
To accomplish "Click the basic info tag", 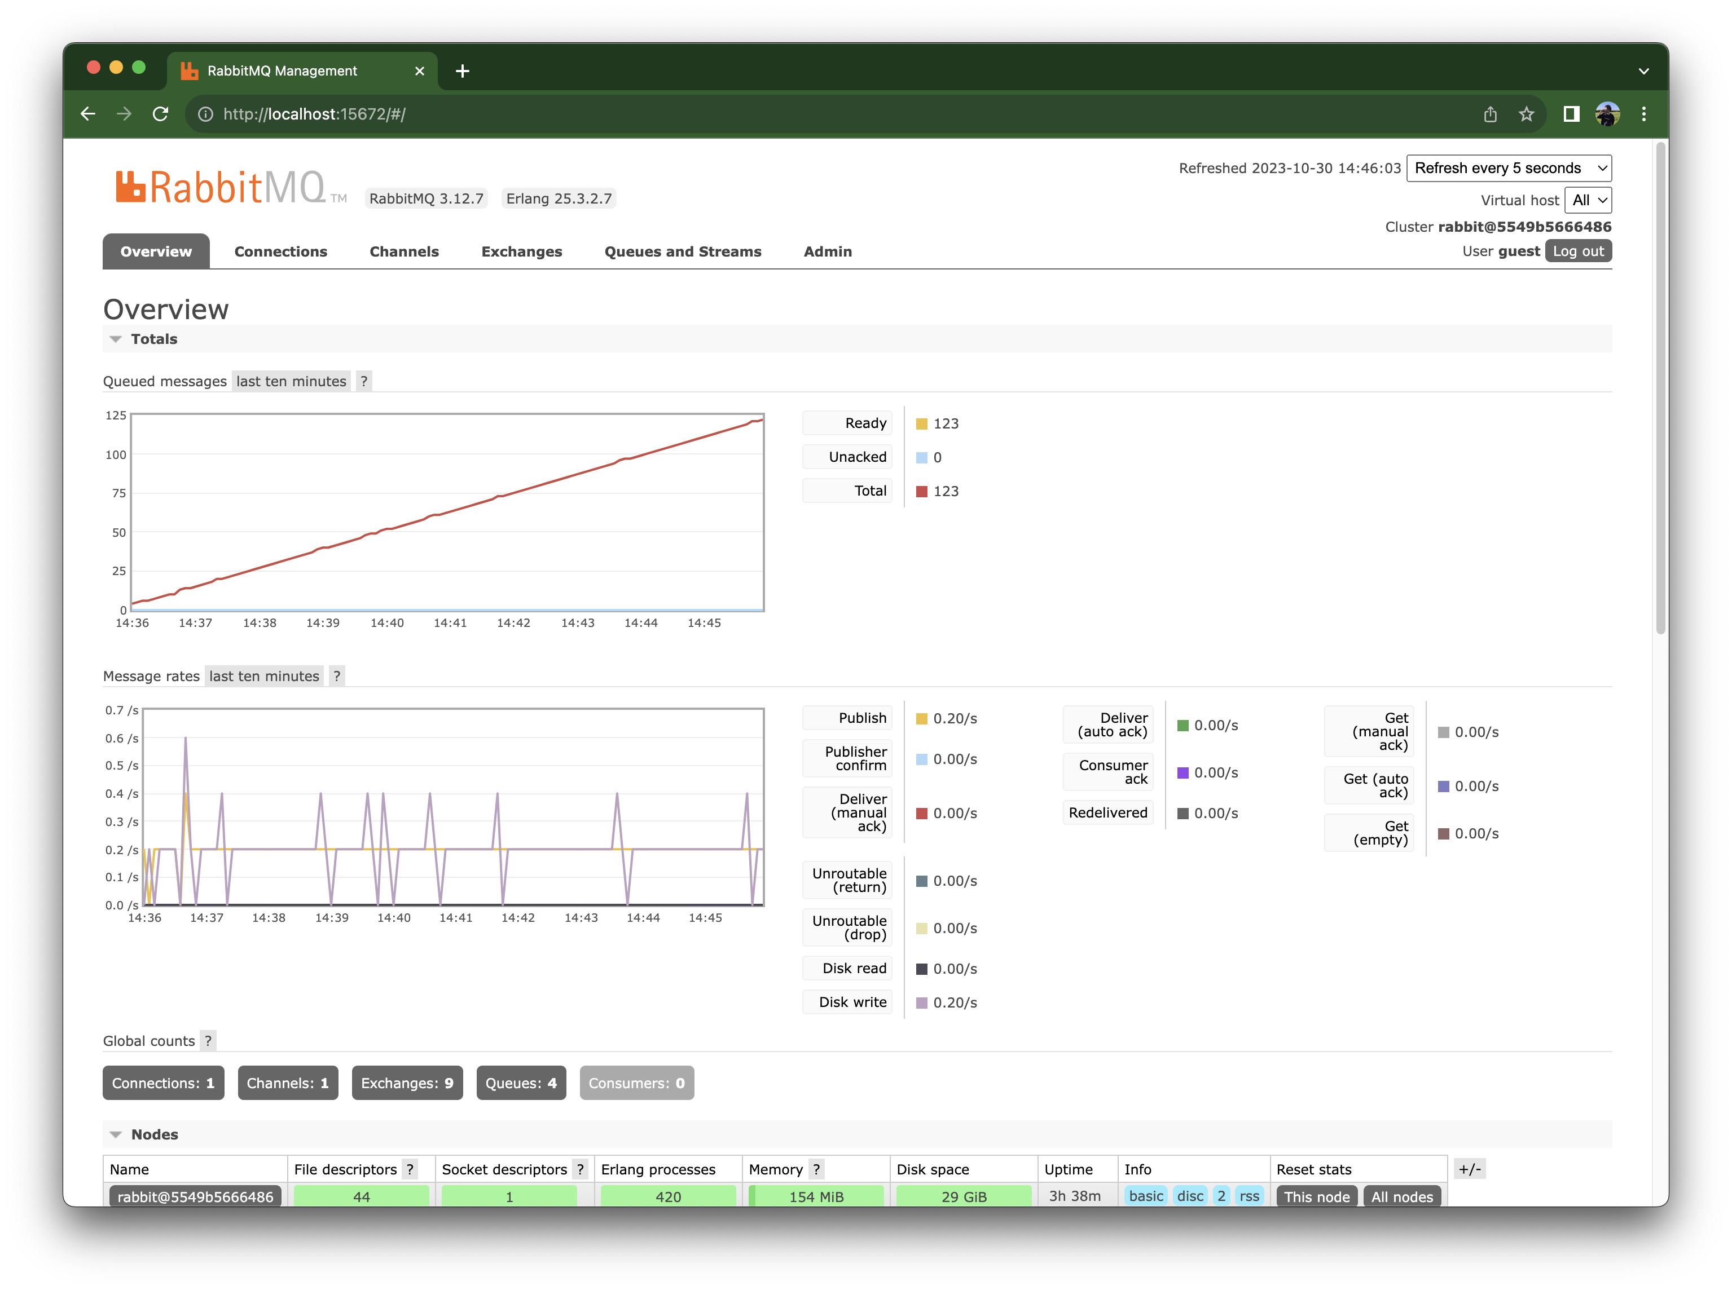I will [1146, 1196].
